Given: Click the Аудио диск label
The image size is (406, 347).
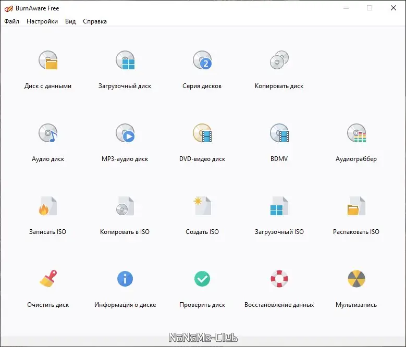Looking at the screenshot, I should (48, 159).
